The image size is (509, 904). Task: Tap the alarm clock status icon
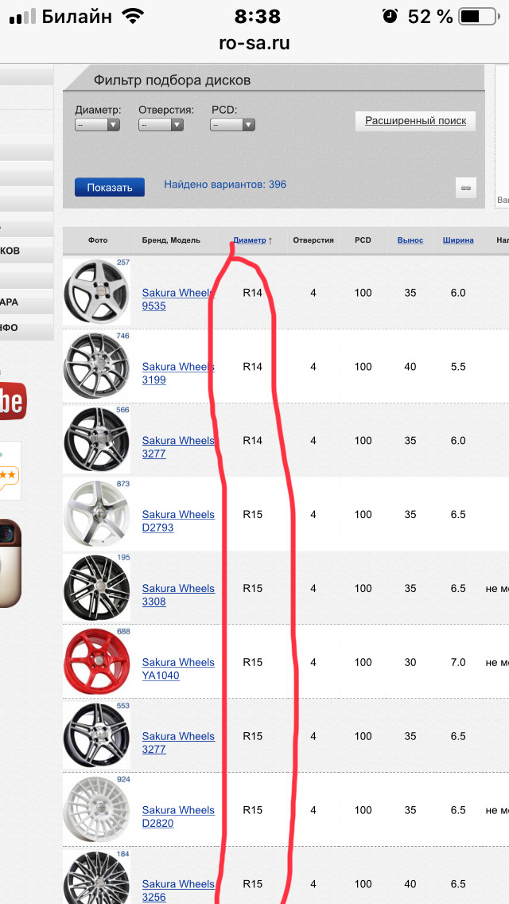click(x=390, y=17)
